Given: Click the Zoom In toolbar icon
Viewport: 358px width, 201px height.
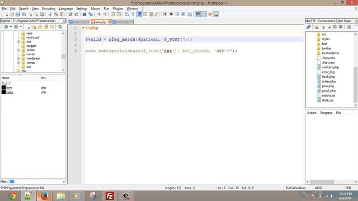Looking at the screenshot, I should point(98,15).
